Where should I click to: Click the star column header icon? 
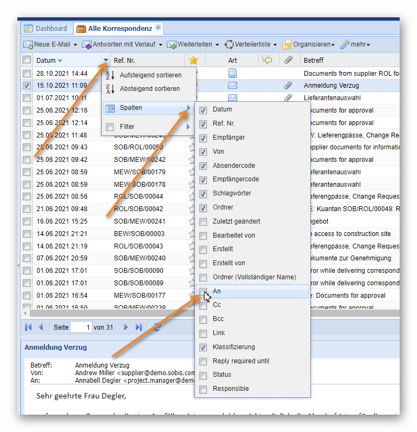(x=193, y=60)
